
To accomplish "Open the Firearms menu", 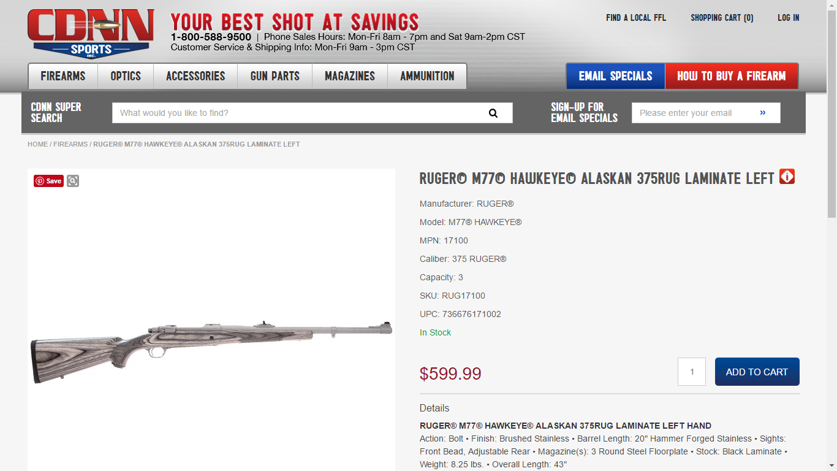I will tap(63, 76).
